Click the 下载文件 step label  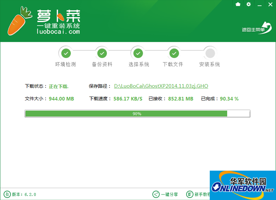(173, 64)
